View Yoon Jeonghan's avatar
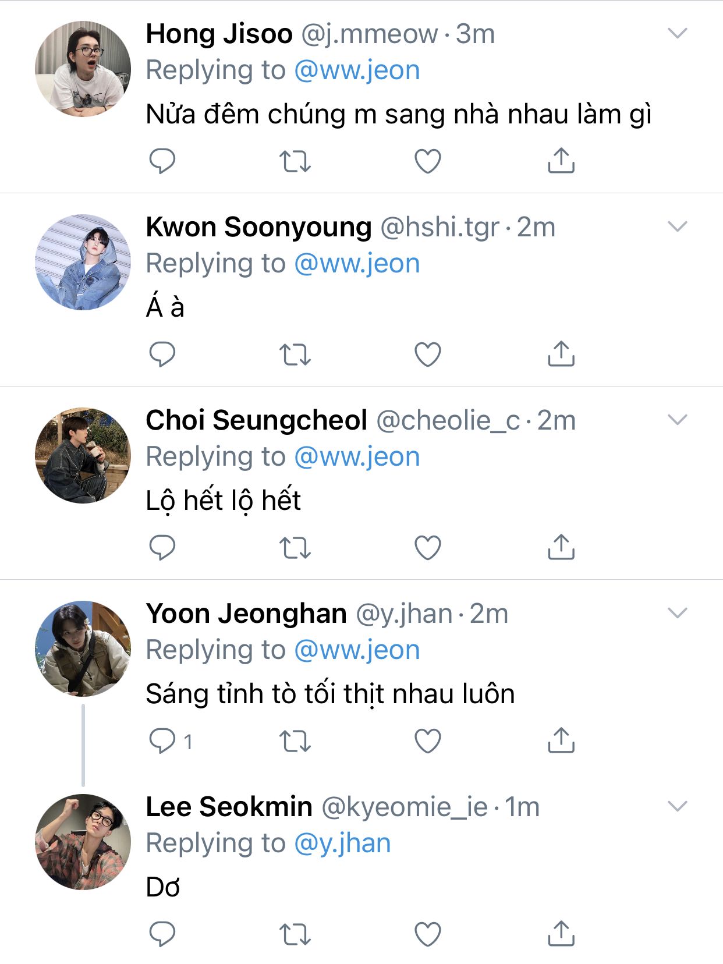The height and width of the screenshot is (964, 723). (x=83, y=648)
